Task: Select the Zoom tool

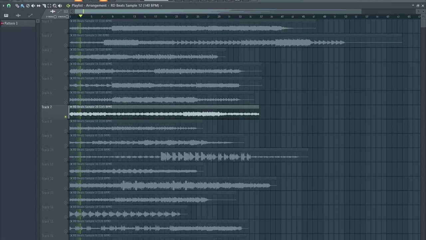Action: pyautogui.click(x=55, y=6)
